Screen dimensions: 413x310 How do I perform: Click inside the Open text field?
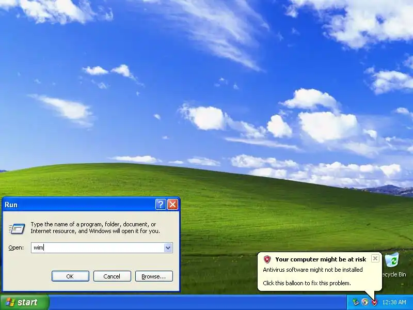98,248
